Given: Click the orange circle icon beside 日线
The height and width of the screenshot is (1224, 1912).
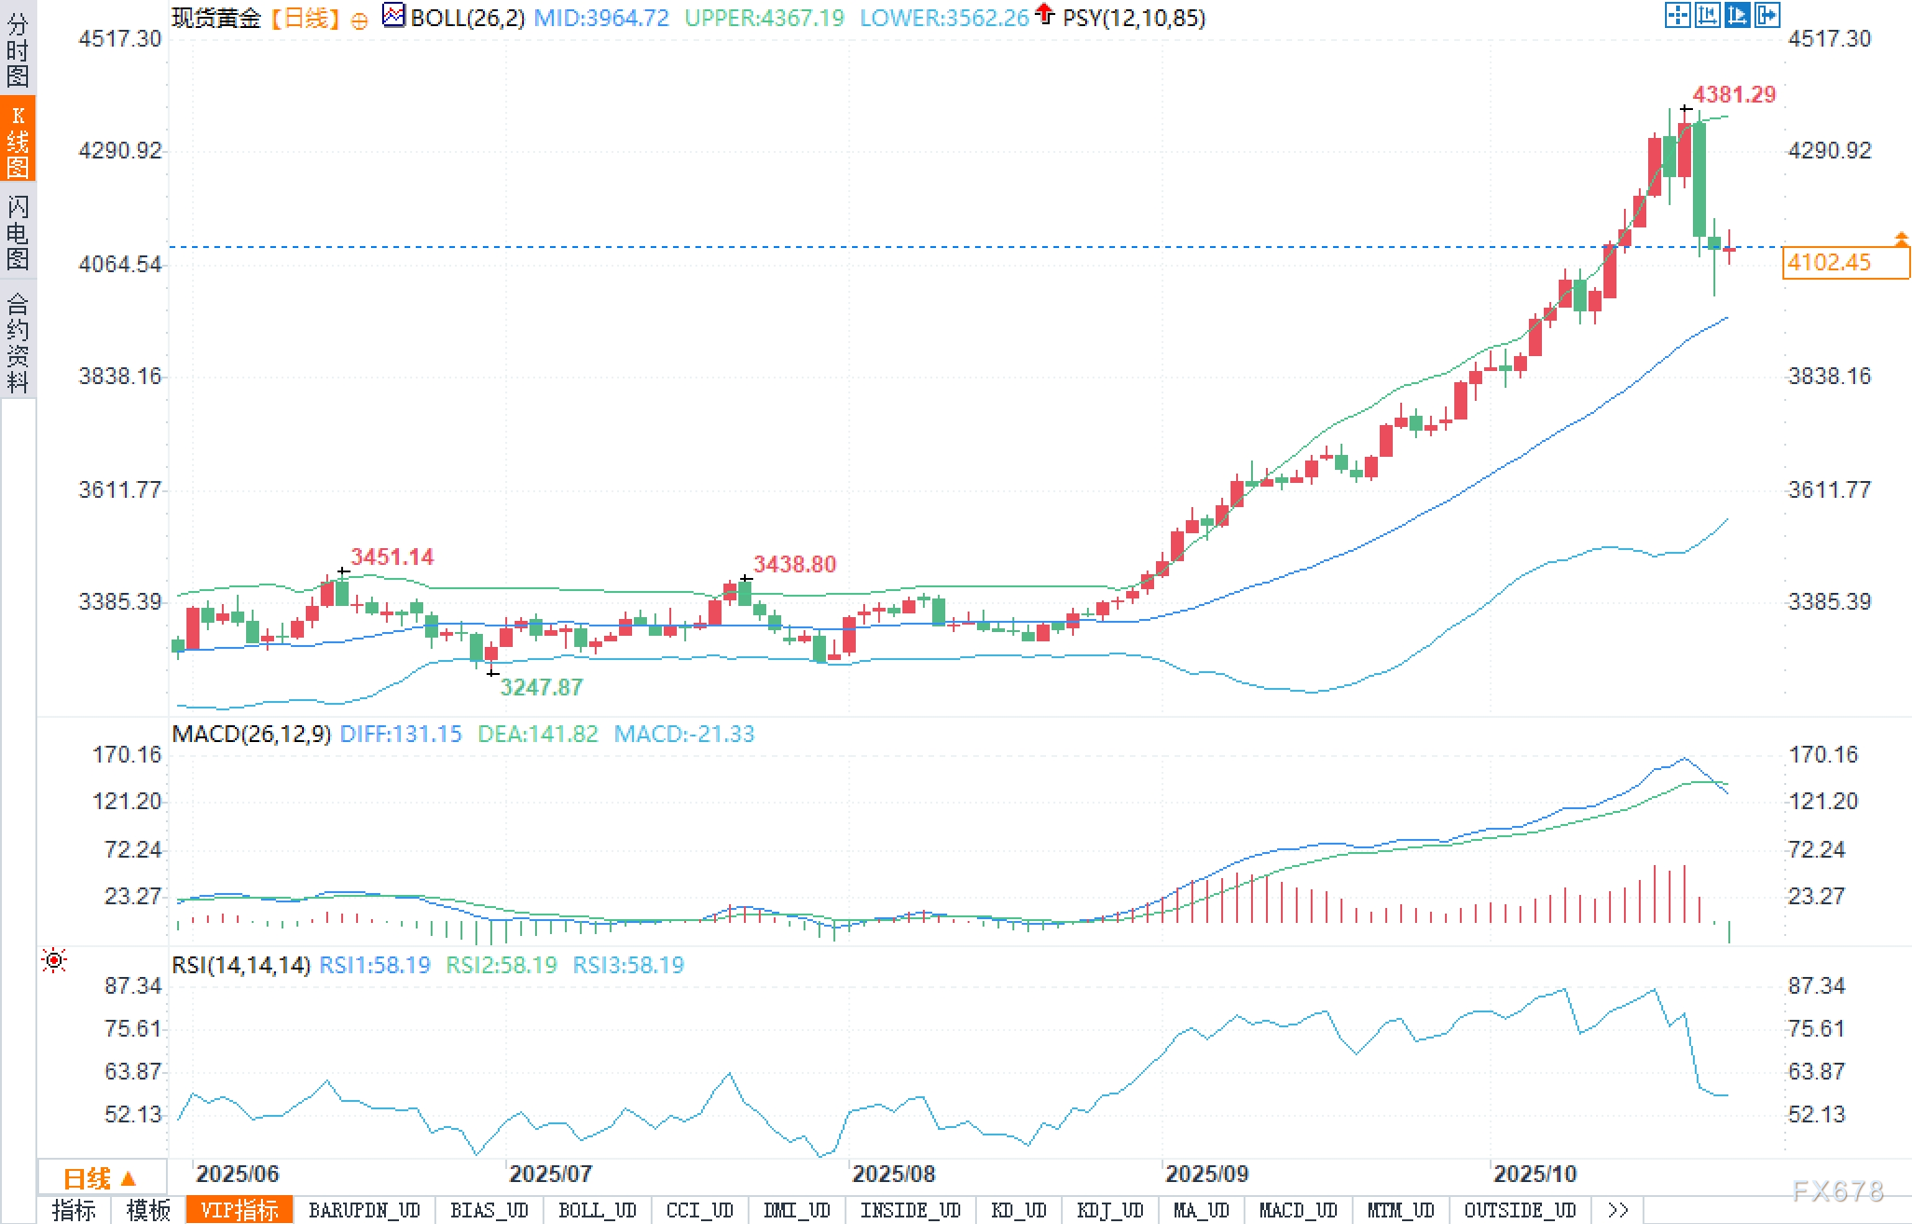Looking at the screenshot, I should [359, 21].
